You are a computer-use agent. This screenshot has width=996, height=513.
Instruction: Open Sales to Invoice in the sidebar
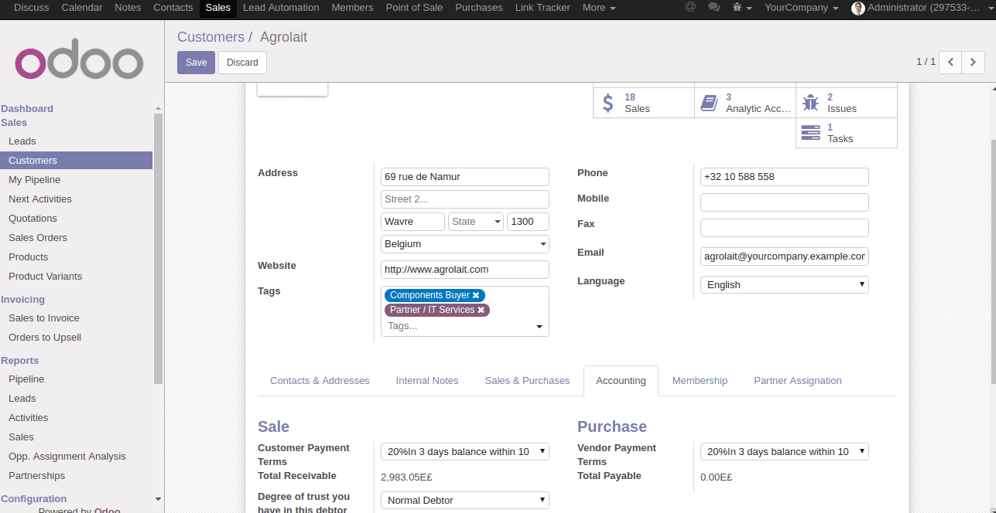(x=44, y=318)
